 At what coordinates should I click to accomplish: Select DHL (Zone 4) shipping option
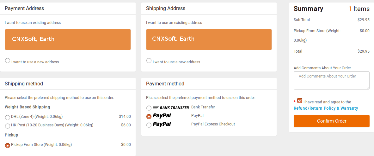pos(7,118)
